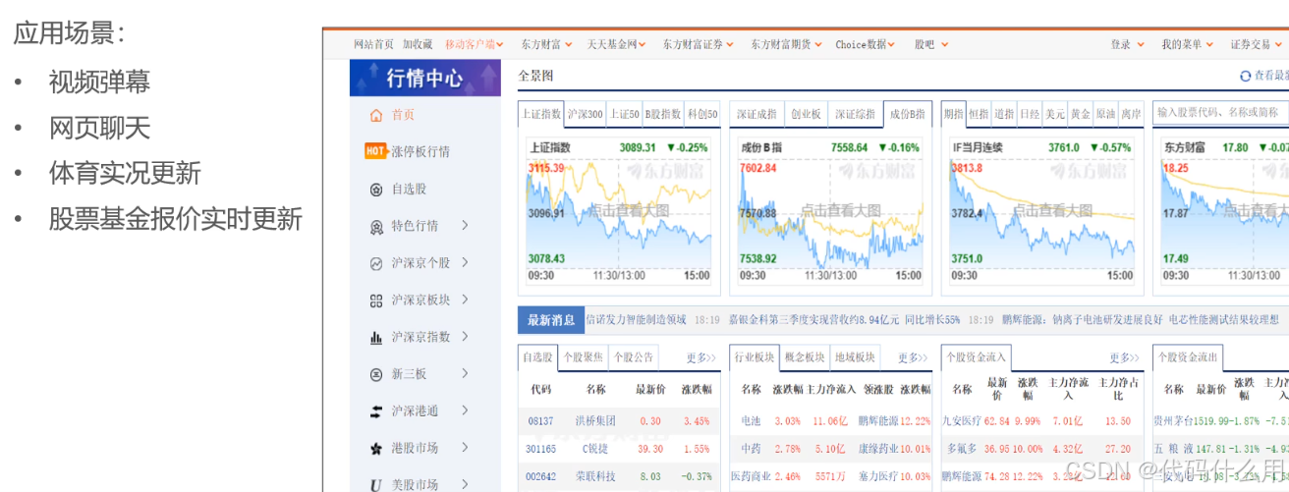The height and width of the screenshot is (492, 1289).
Task: Click the 沪深京指数 bar-chart icon
Action: point(375,337)
